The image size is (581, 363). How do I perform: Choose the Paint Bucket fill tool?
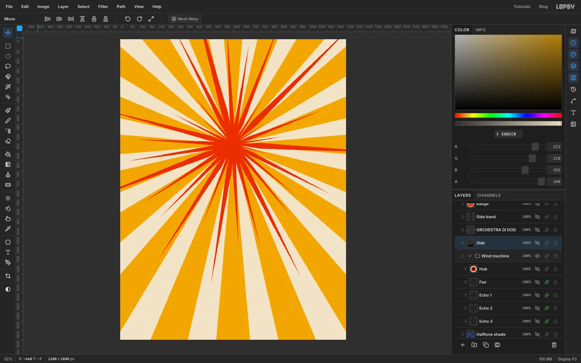click(8, 154)
